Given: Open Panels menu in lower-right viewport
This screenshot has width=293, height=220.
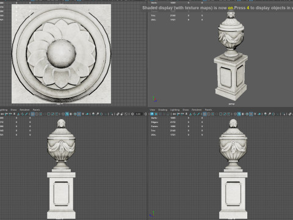Looking at the screenshot, I should coord(208,109).
